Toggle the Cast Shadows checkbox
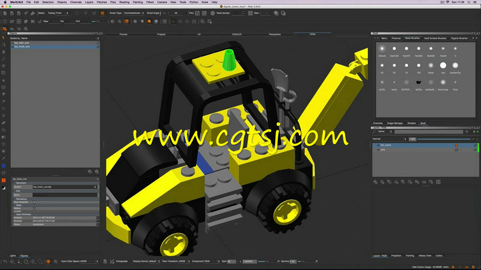This screenshot has width=481, height=270. [x=34, y=202]
